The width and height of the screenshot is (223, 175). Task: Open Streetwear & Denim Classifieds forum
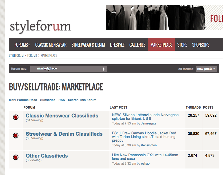point(64,134)
